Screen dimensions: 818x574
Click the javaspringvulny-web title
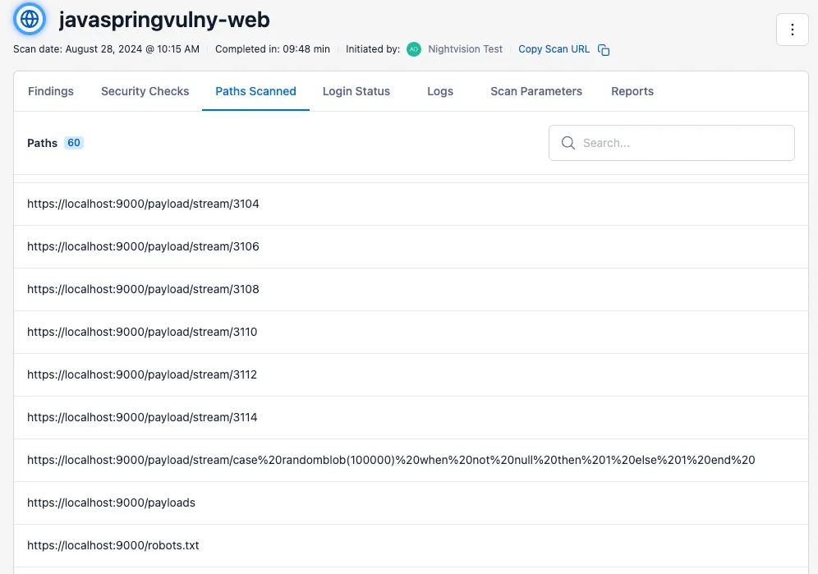164,20
